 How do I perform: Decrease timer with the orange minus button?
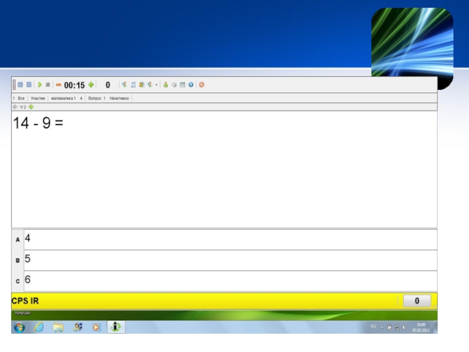59,85
